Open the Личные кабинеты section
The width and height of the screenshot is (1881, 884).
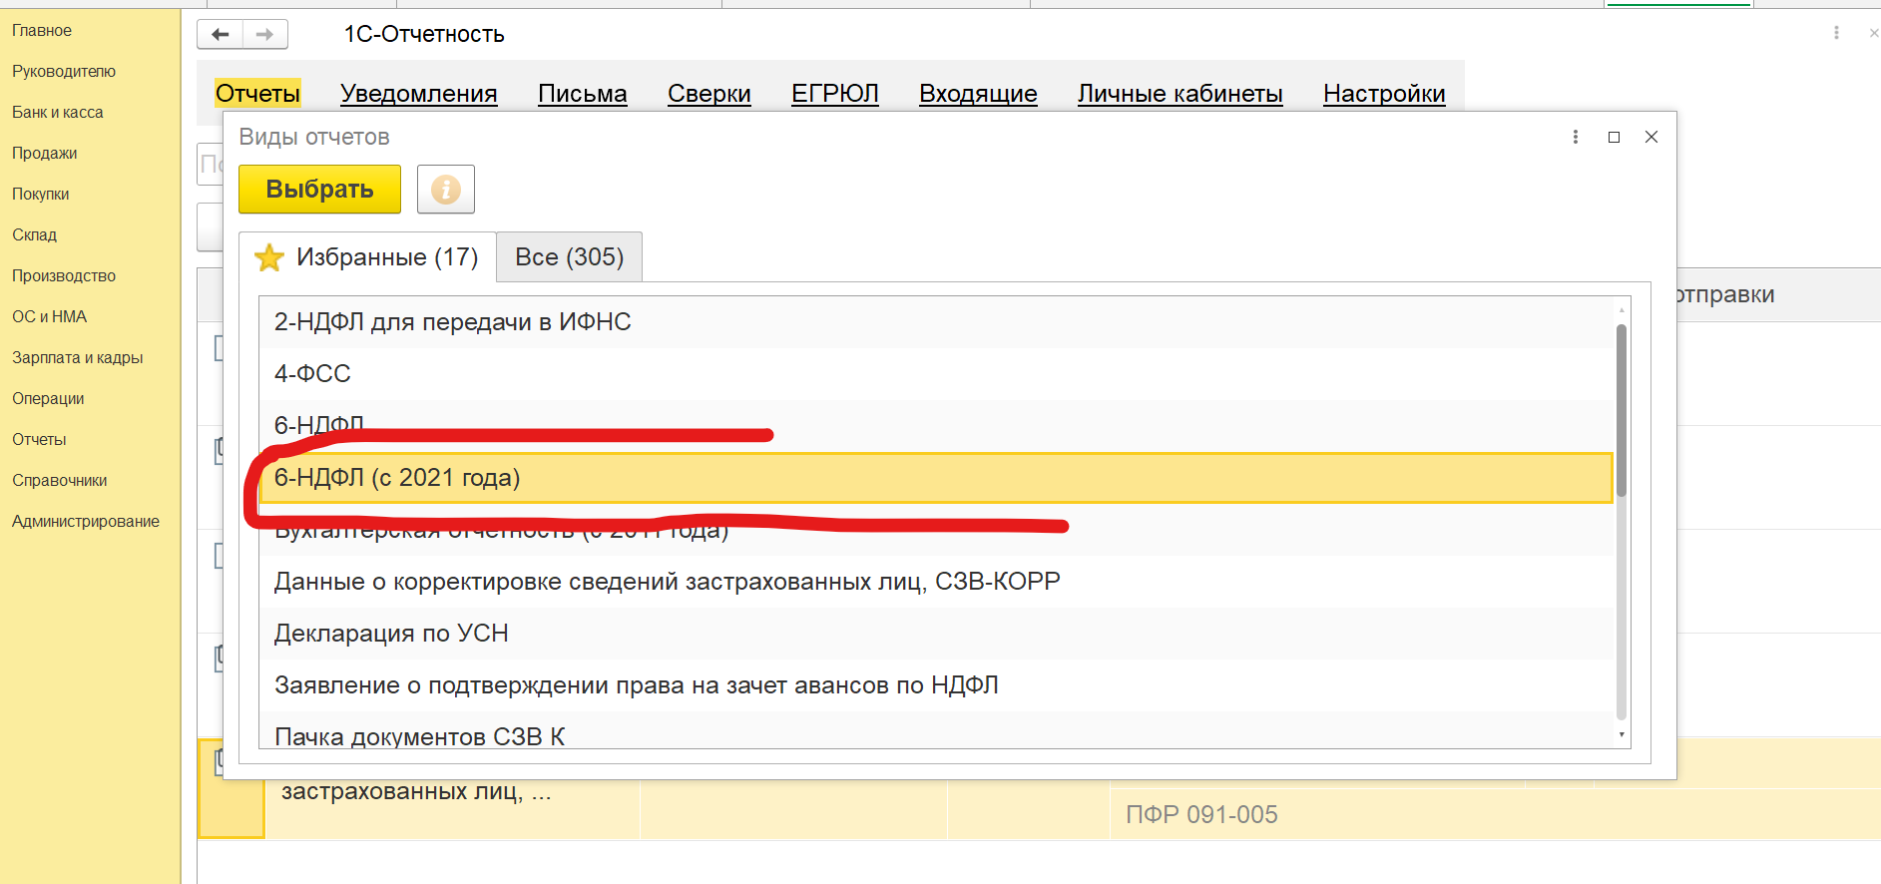[1180, 93]
